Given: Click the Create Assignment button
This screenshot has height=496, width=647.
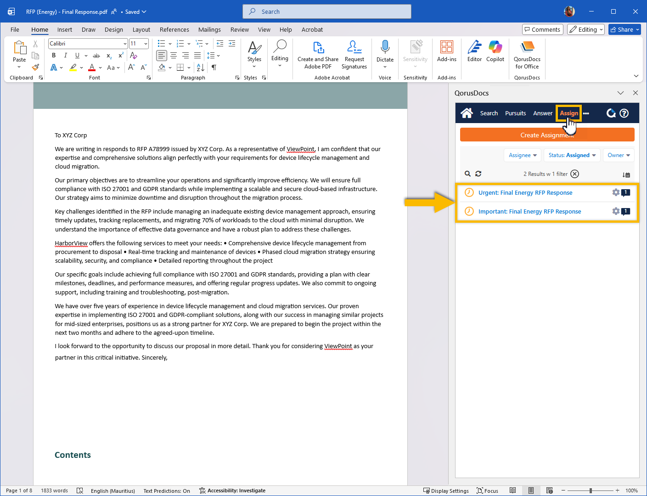Looking at the screenshot, I should pyautogui.click(x=547, y=135).
